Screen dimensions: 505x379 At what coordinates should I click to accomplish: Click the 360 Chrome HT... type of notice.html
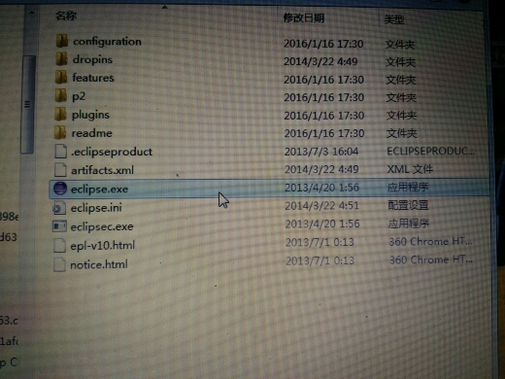coord(431,259)
